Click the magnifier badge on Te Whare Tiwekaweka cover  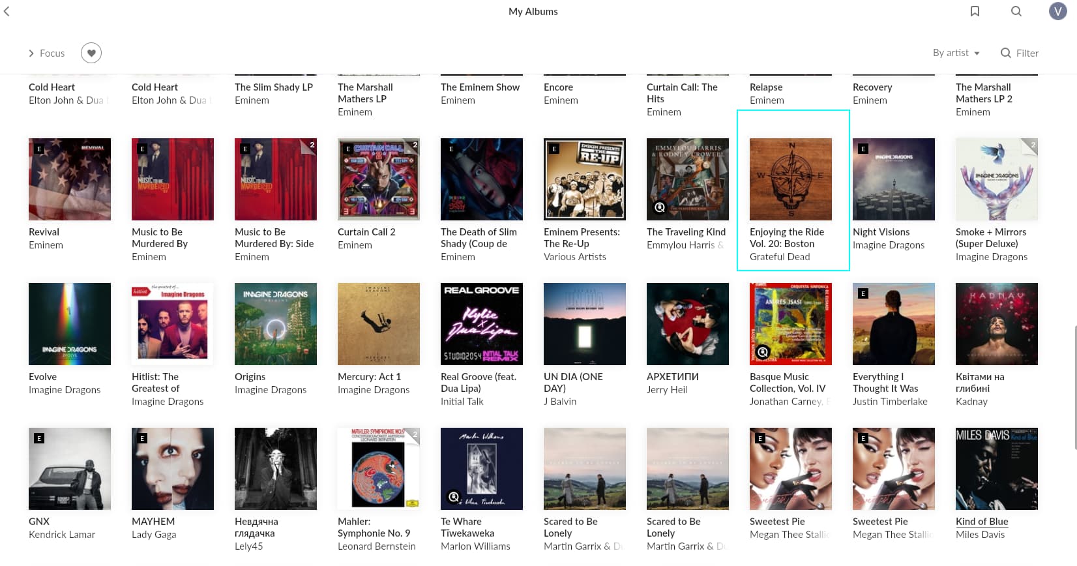pos(453,497)
